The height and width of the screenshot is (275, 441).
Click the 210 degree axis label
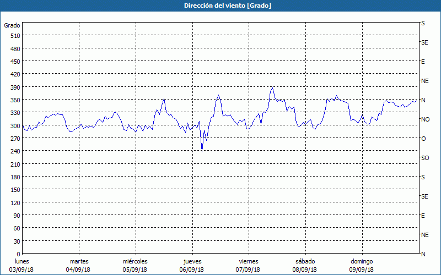point(15,164)
